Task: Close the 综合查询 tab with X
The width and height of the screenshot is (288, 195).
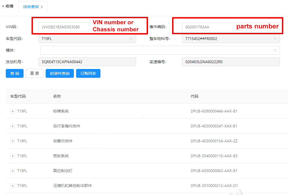Action: 42,7
